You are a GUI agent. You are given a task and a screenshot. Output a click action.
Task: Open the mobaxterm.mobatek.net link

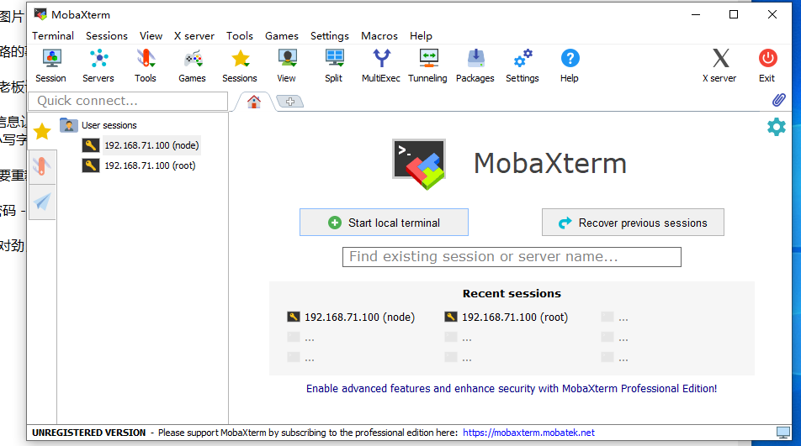[528, 433]
